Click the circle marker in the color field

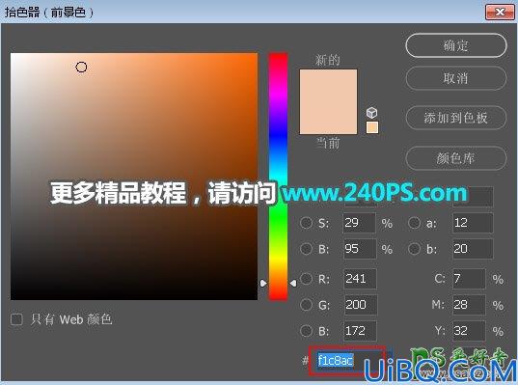click(x=81, y=68)
